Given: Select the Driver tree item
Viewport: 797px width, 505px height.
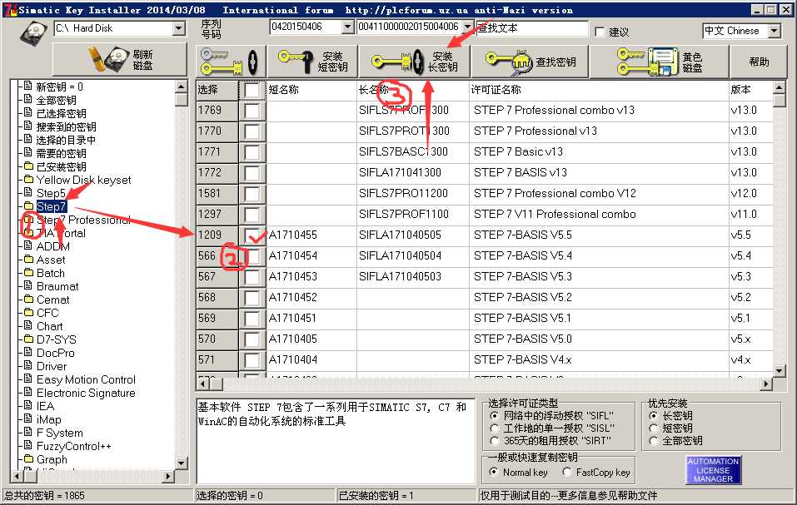Looking at the screenshot, I should coord(52,366).
